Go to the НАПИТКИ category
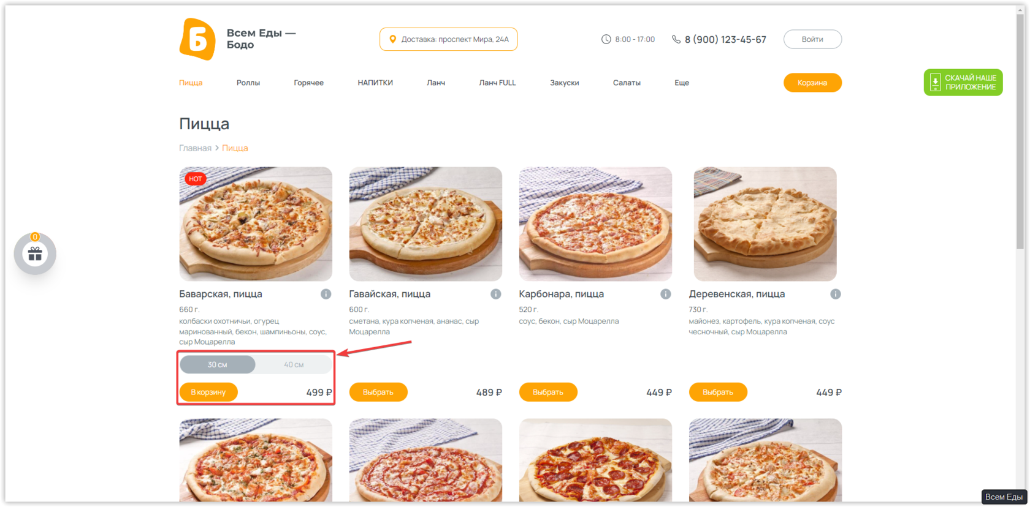 click(x=375, y=83)
